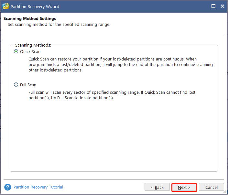Viewport: 228px width, 195px height.
Task: Maximize the wizard window
Action: coord(213,6)
